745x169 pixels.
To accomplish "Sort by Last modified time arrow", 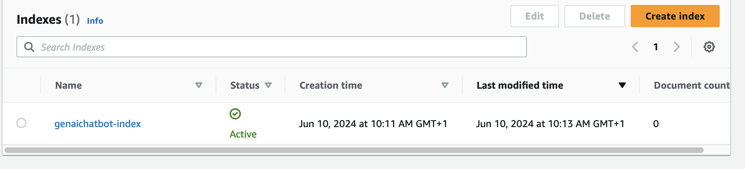I will pyautogui.click(x=622, y=85).
